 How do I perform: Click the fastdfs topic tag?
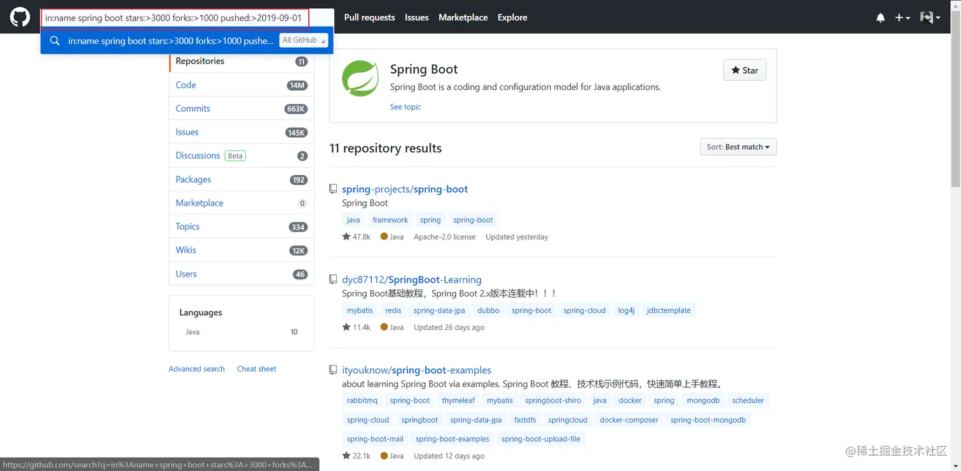click(x=525, y=420)
